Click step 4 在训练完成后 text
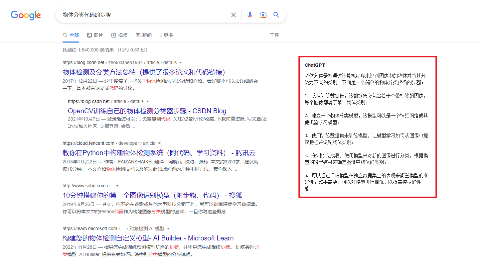Screen dimensions: 479x268 pyautogui.click(x=366, y=159)
